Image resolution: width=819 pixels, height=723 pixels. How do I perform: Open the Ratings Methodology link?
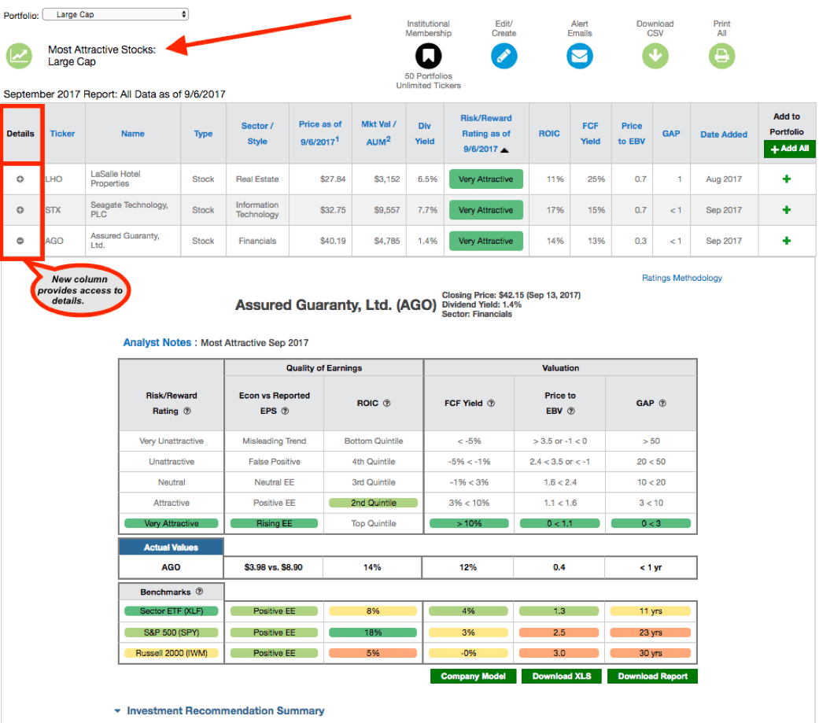(682, 278)
